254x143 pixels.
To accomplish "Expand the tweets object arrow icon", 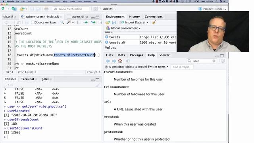I will coord(107,37).
